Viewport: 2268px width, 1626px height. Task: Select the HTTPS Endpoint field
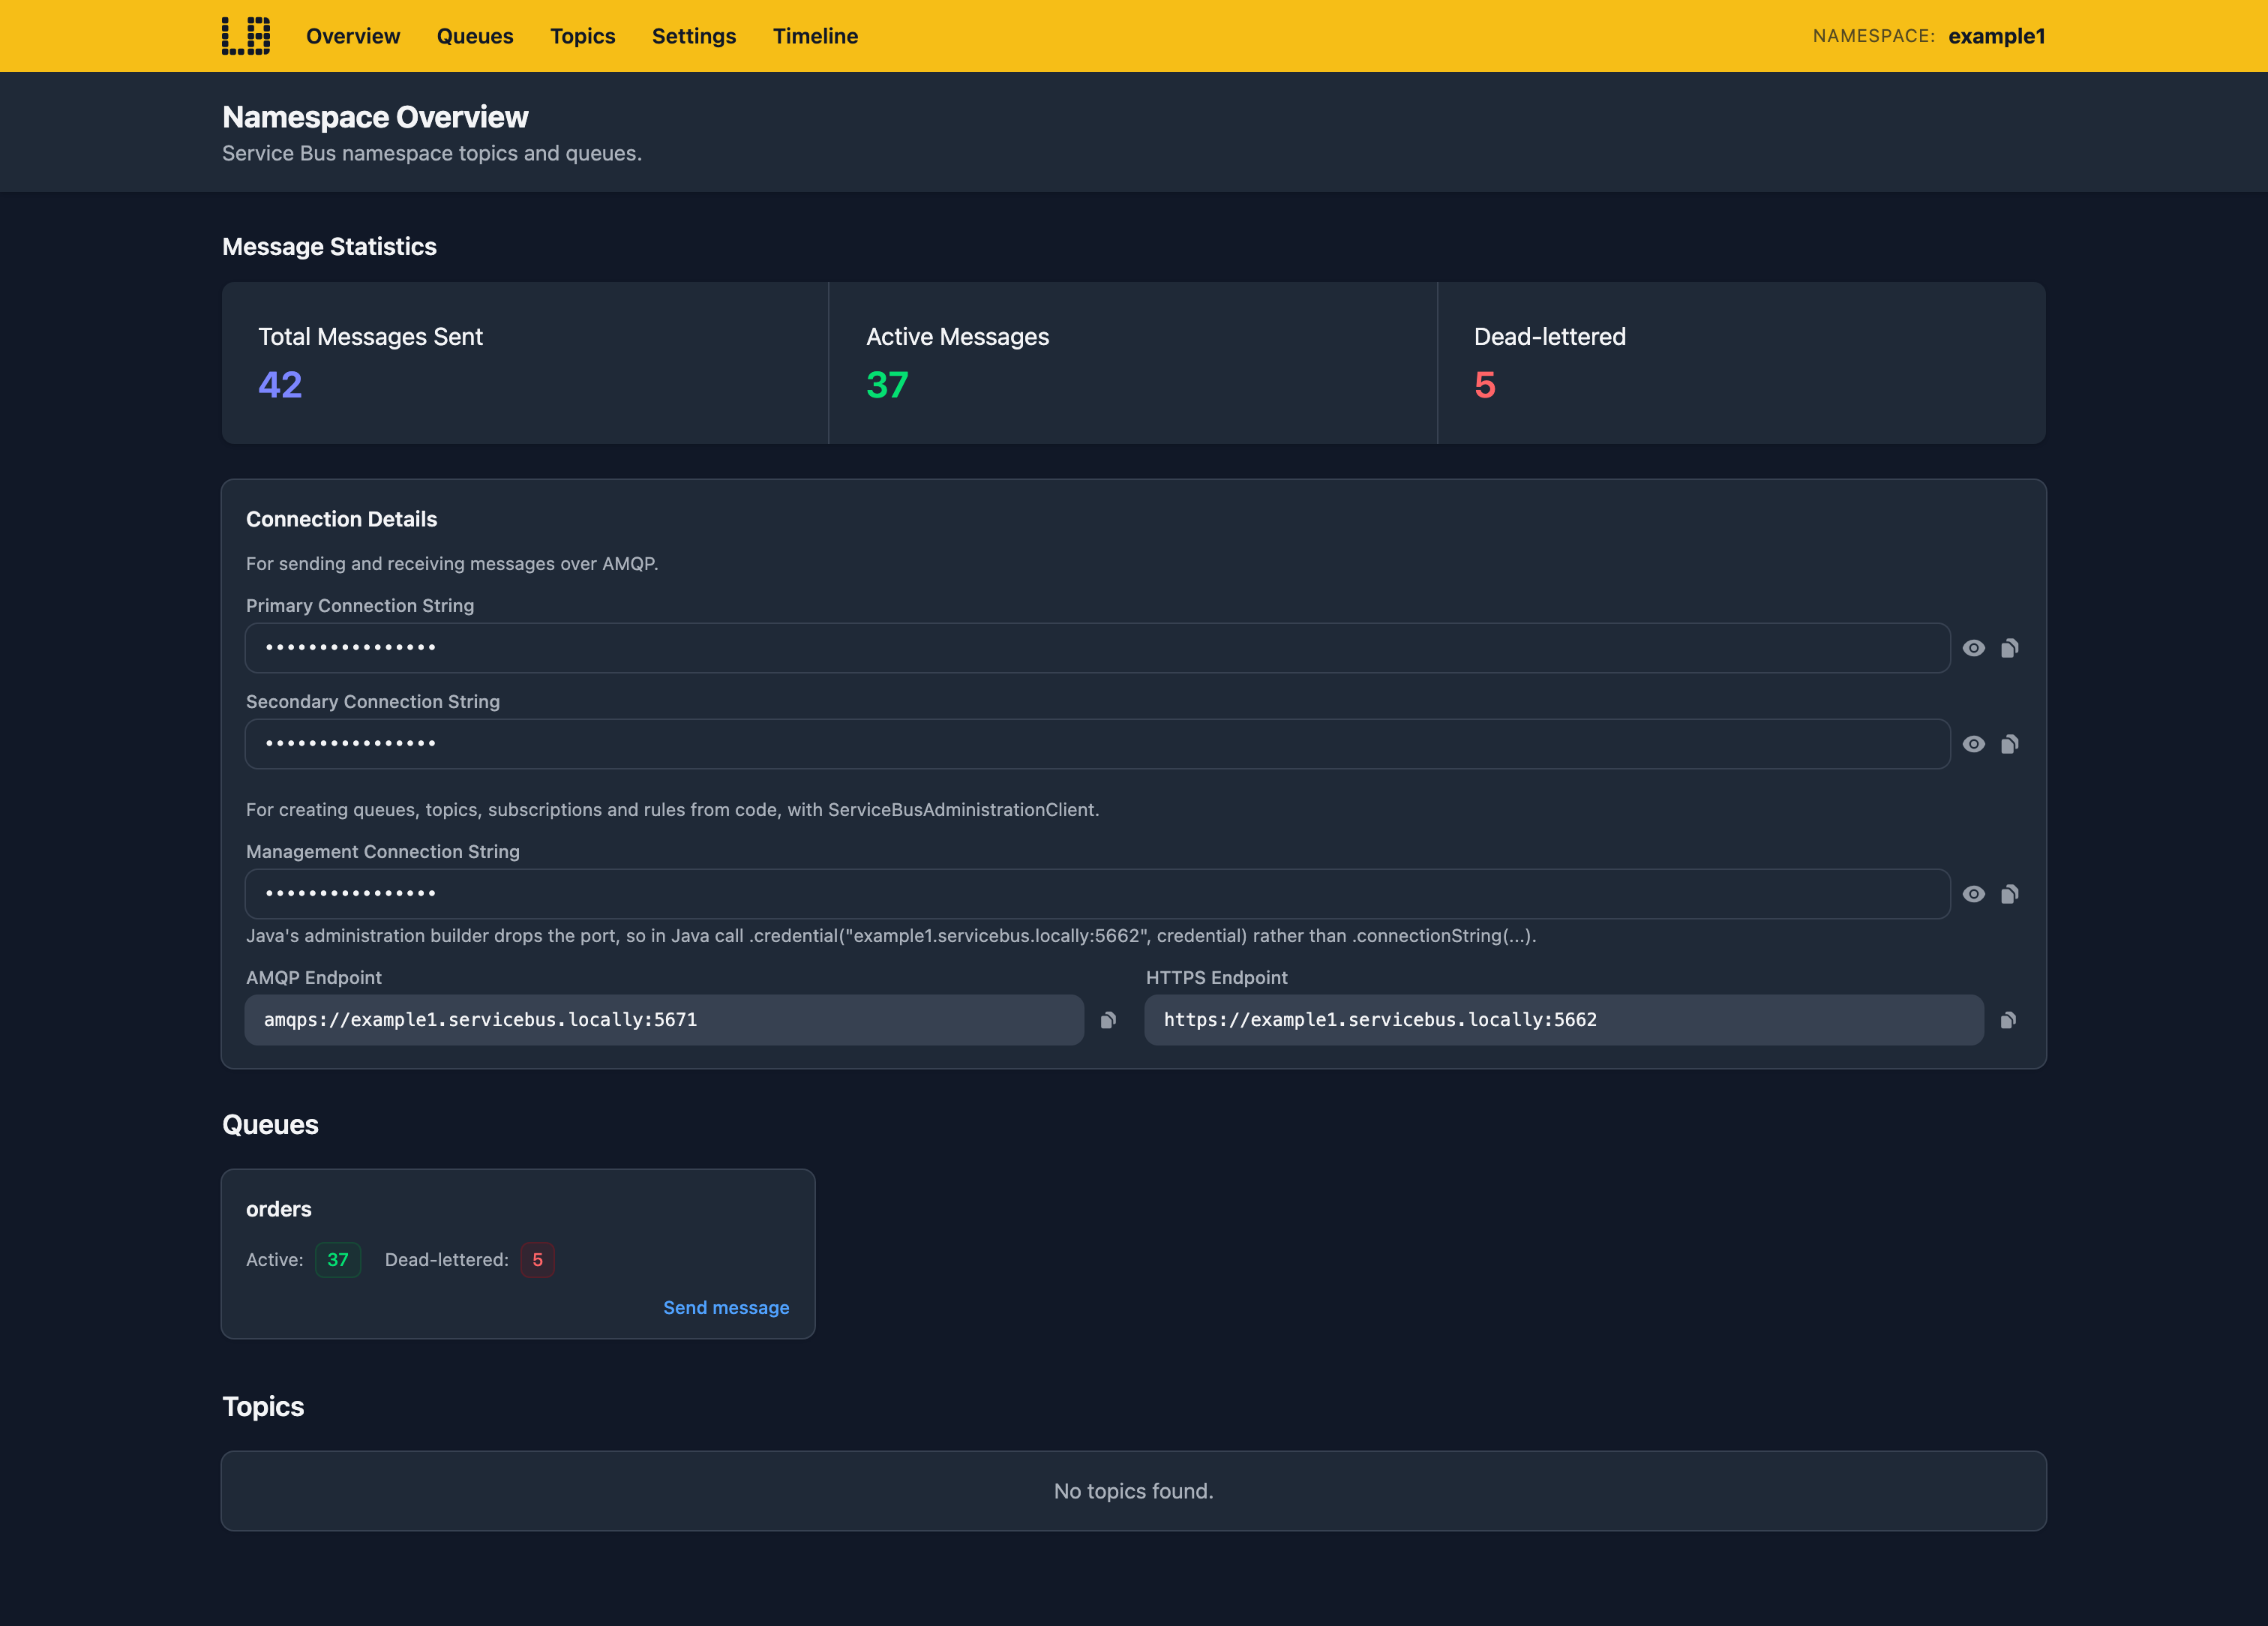pos(1564,1020)
